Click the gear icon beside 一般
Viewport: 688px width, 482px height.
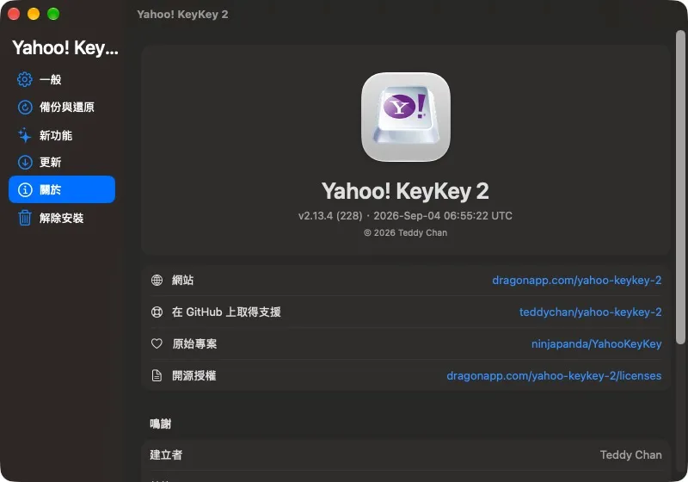25,79
